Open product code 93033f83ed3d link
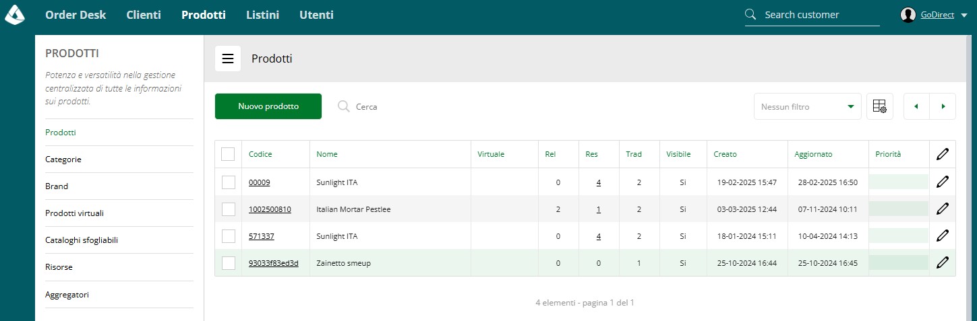The image size is (977, 321). coord(274,263)
